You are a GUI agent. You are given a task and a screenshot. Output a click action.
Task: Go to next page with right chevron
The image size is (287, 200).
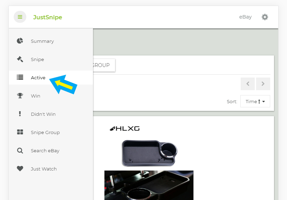[263, 84]
